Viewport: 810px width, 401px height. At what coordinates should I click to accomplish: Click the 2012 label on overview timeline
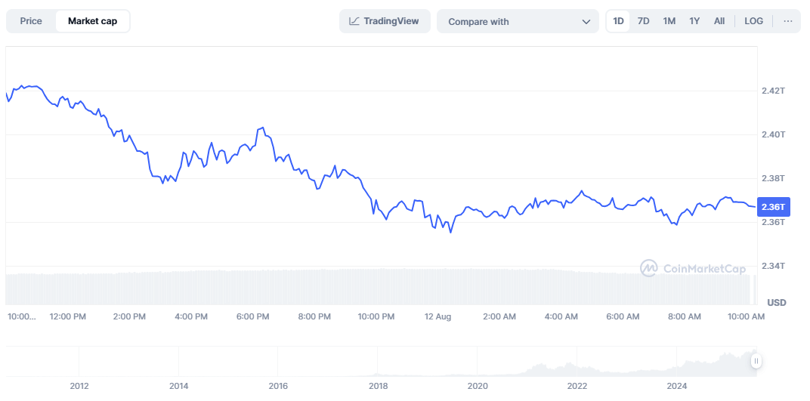point(79,385)
